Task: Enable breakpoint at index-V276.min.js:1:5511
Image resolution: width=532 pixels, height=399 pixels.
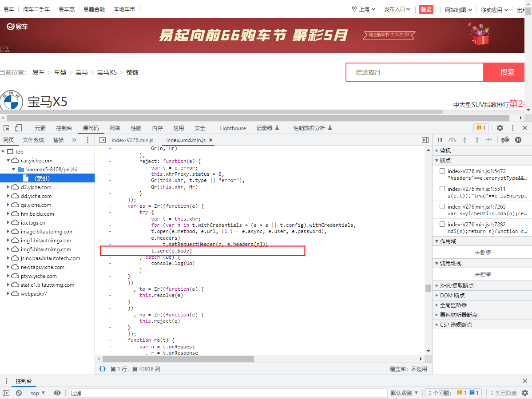Action: pos(442,189)
